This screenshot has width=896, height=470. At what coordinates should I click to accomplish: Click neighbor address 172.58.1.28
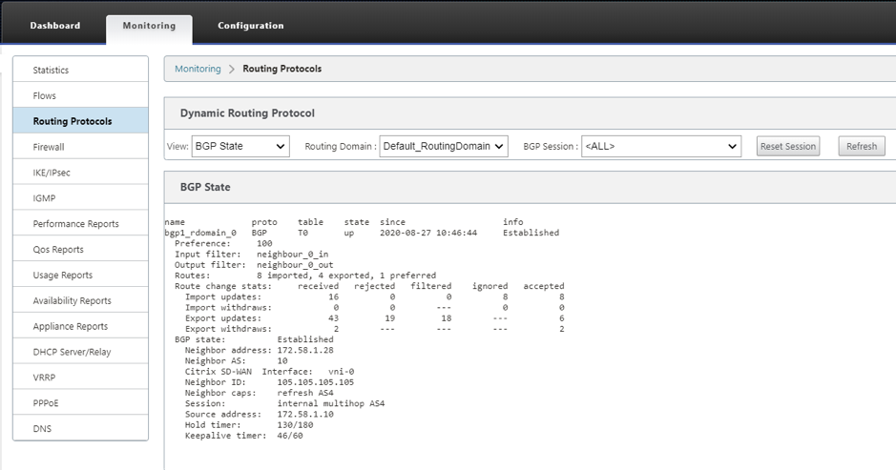coord(305,350)
